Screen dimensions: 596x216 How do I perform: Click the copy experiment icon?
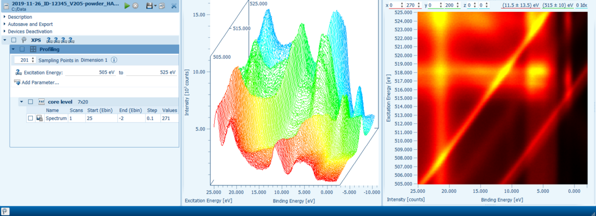click(162, 6)
